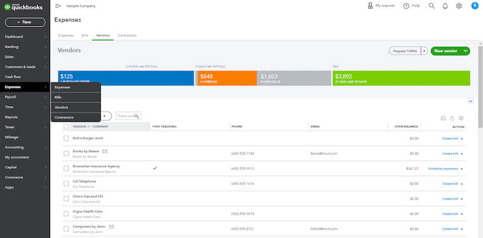Check the Bob's Burger Joint row checkbox
483x238 pixels.
coord(66,139)
